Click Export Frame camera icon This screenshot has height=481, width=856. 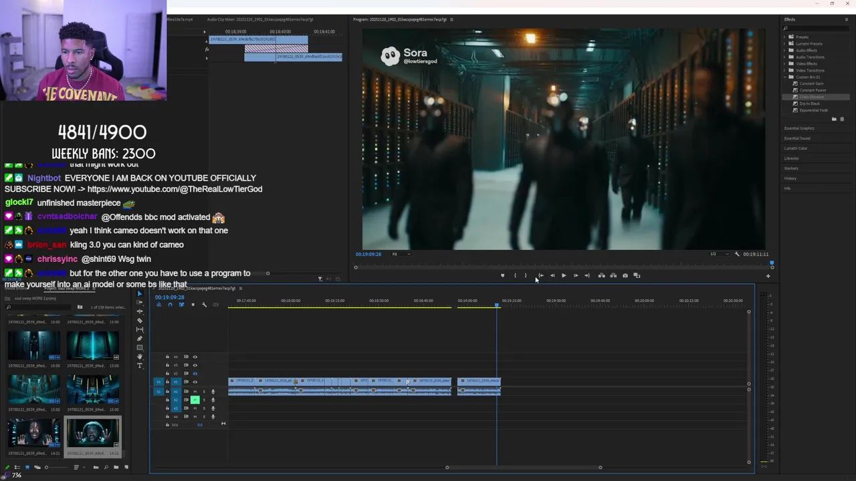point(625,275)
